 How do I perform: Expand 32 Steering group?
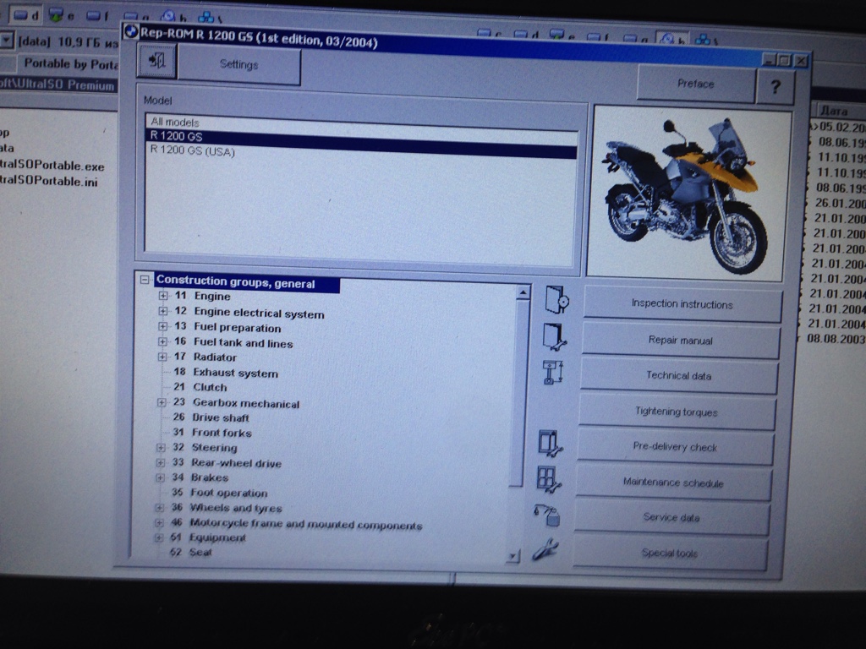tap(161, 448)
